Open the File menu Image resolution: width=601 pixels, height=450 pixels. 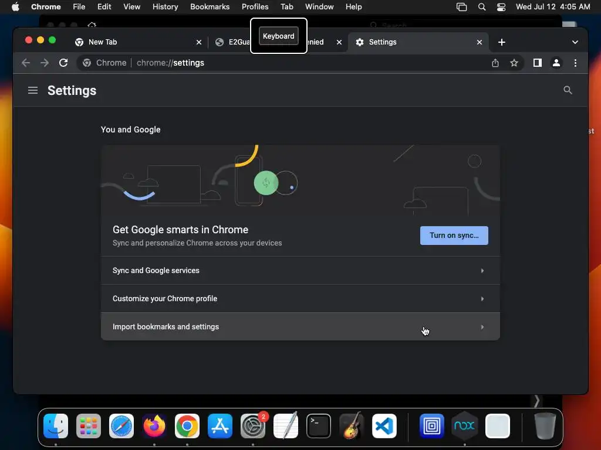[x=79, y=6]
